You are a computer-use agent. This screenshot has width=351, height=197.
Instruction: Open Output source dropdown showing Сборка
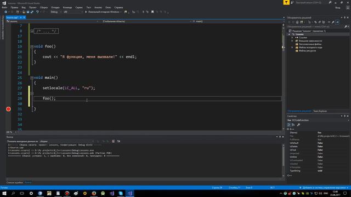(67, 141)
